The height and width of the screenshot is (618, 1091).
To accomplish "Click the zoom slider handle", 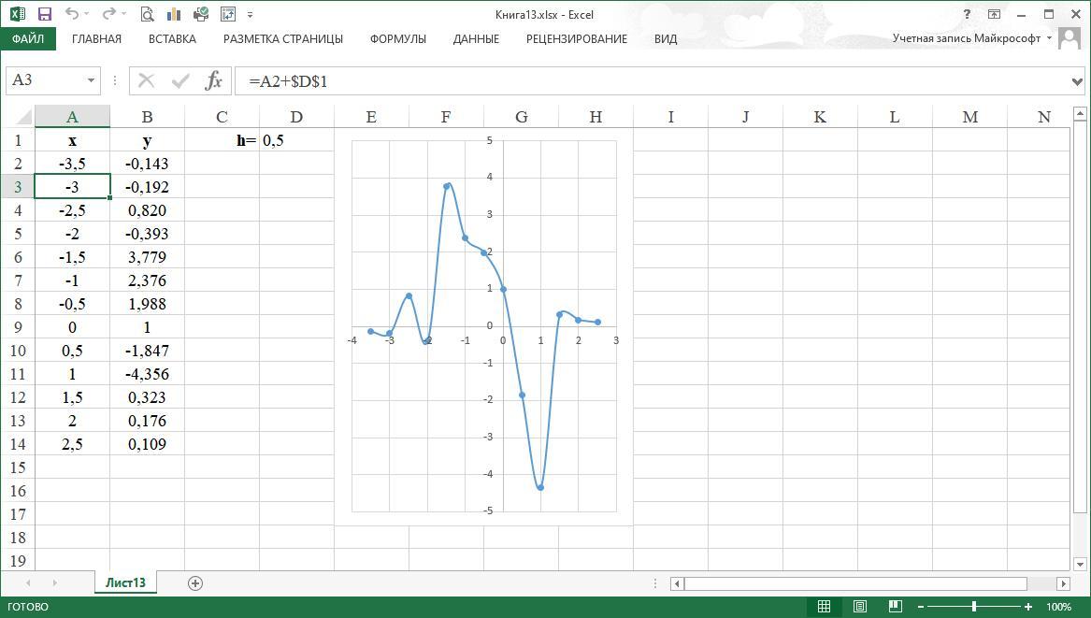I will 974,607.
